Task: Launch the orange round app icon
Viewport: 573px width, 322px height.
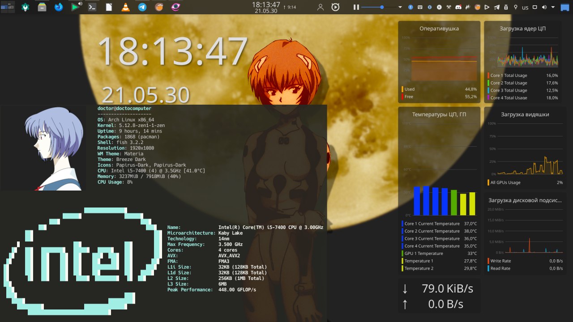Action: coord(159,7)
